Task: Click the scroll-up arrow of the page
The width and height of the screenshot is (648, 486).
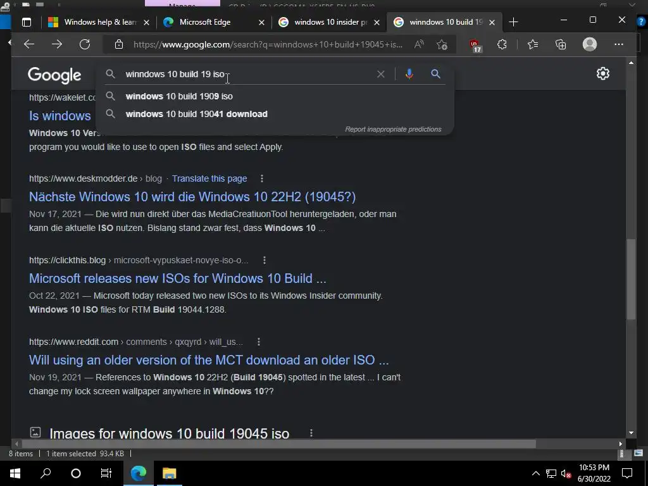Action: tap(631, 63)
